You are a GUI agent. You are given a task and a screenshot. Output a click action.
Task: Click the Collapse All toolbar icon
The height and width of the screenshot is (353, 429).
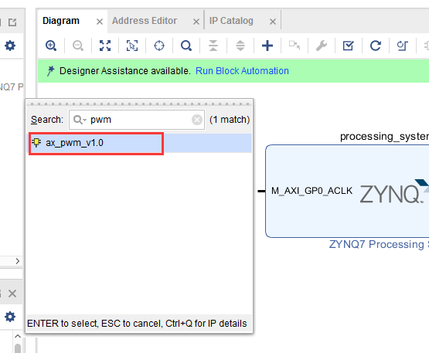tap(213, 46)
